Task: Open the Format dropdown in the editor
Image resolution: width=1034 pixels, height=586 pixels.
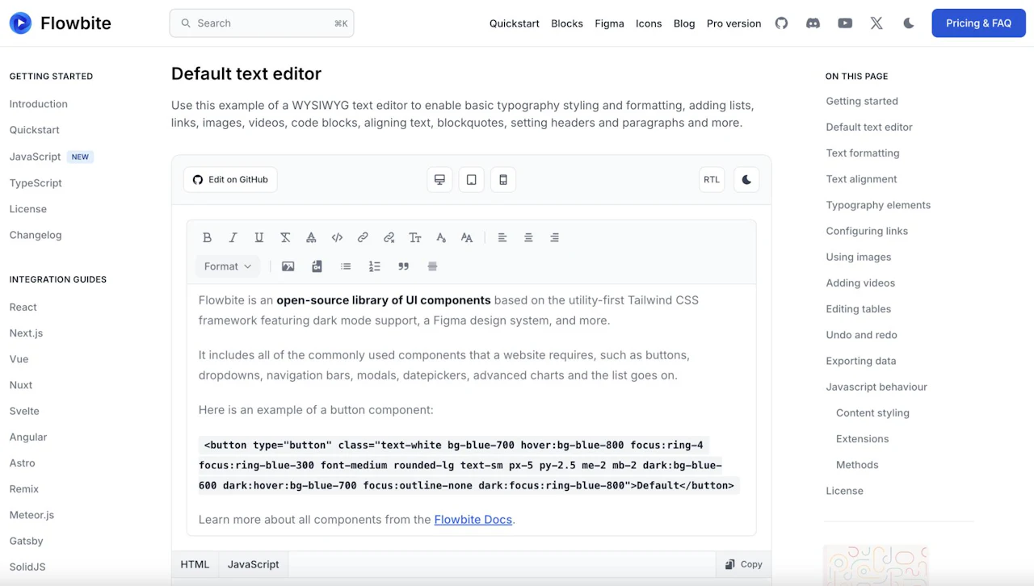Action: 226,266
